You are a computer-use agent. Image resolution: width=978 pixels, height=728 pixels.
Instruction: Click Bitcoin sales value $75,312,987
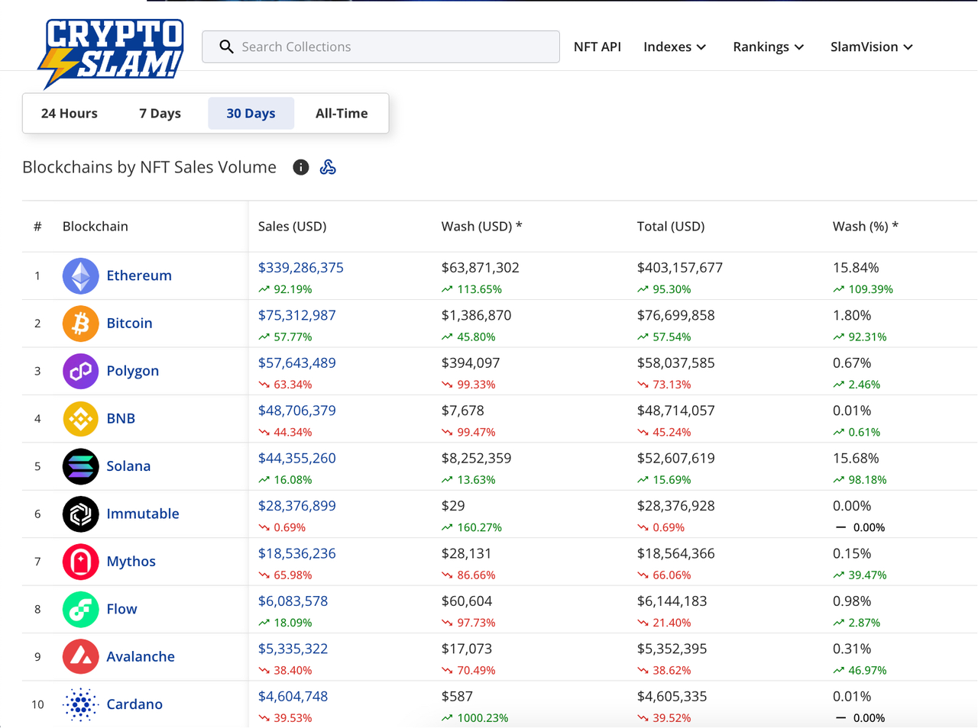(x=297, y=315)
